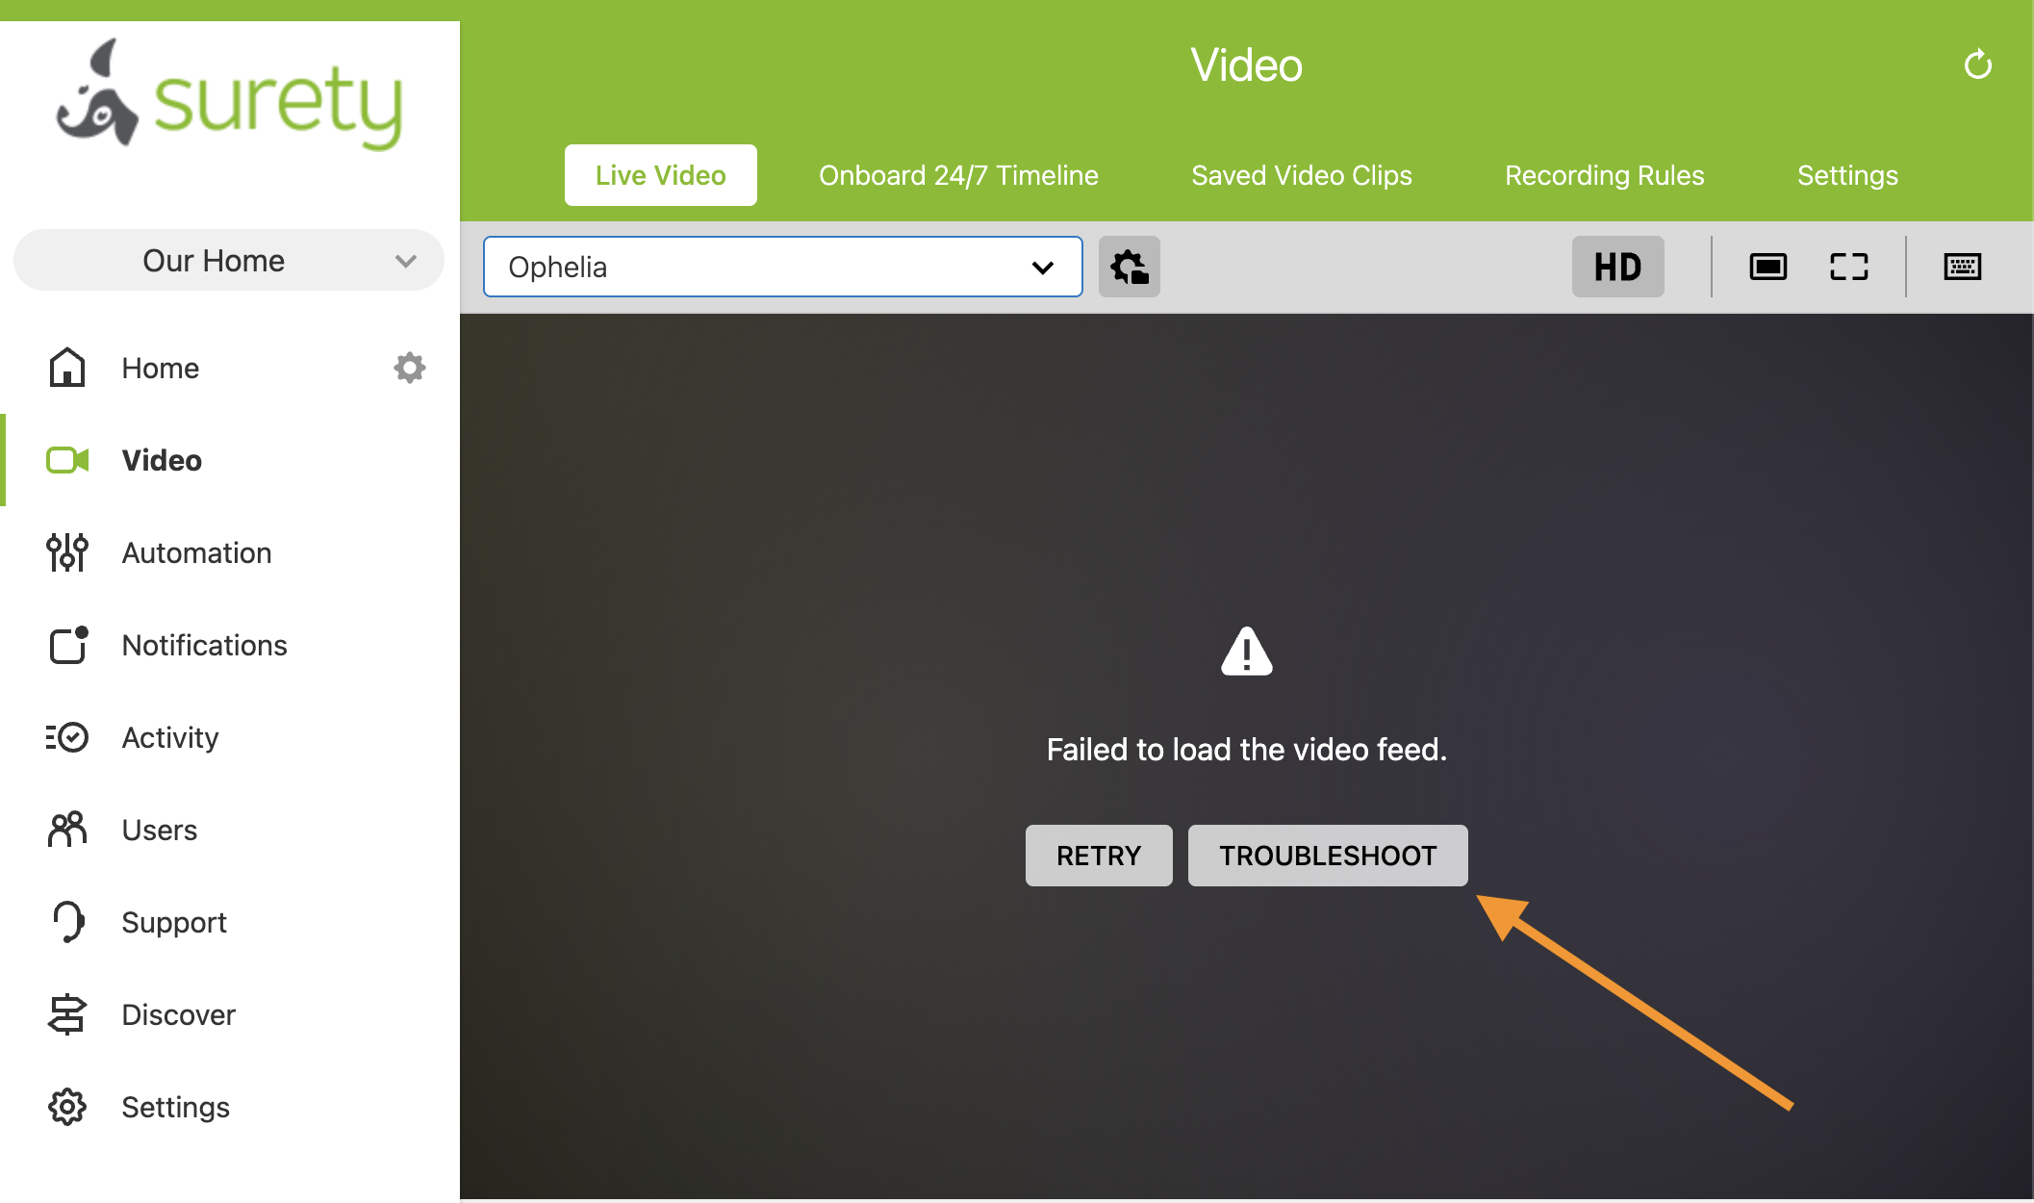
Task: Open the camera settings gear next to Ophelia
Action: click(1129, 267)
